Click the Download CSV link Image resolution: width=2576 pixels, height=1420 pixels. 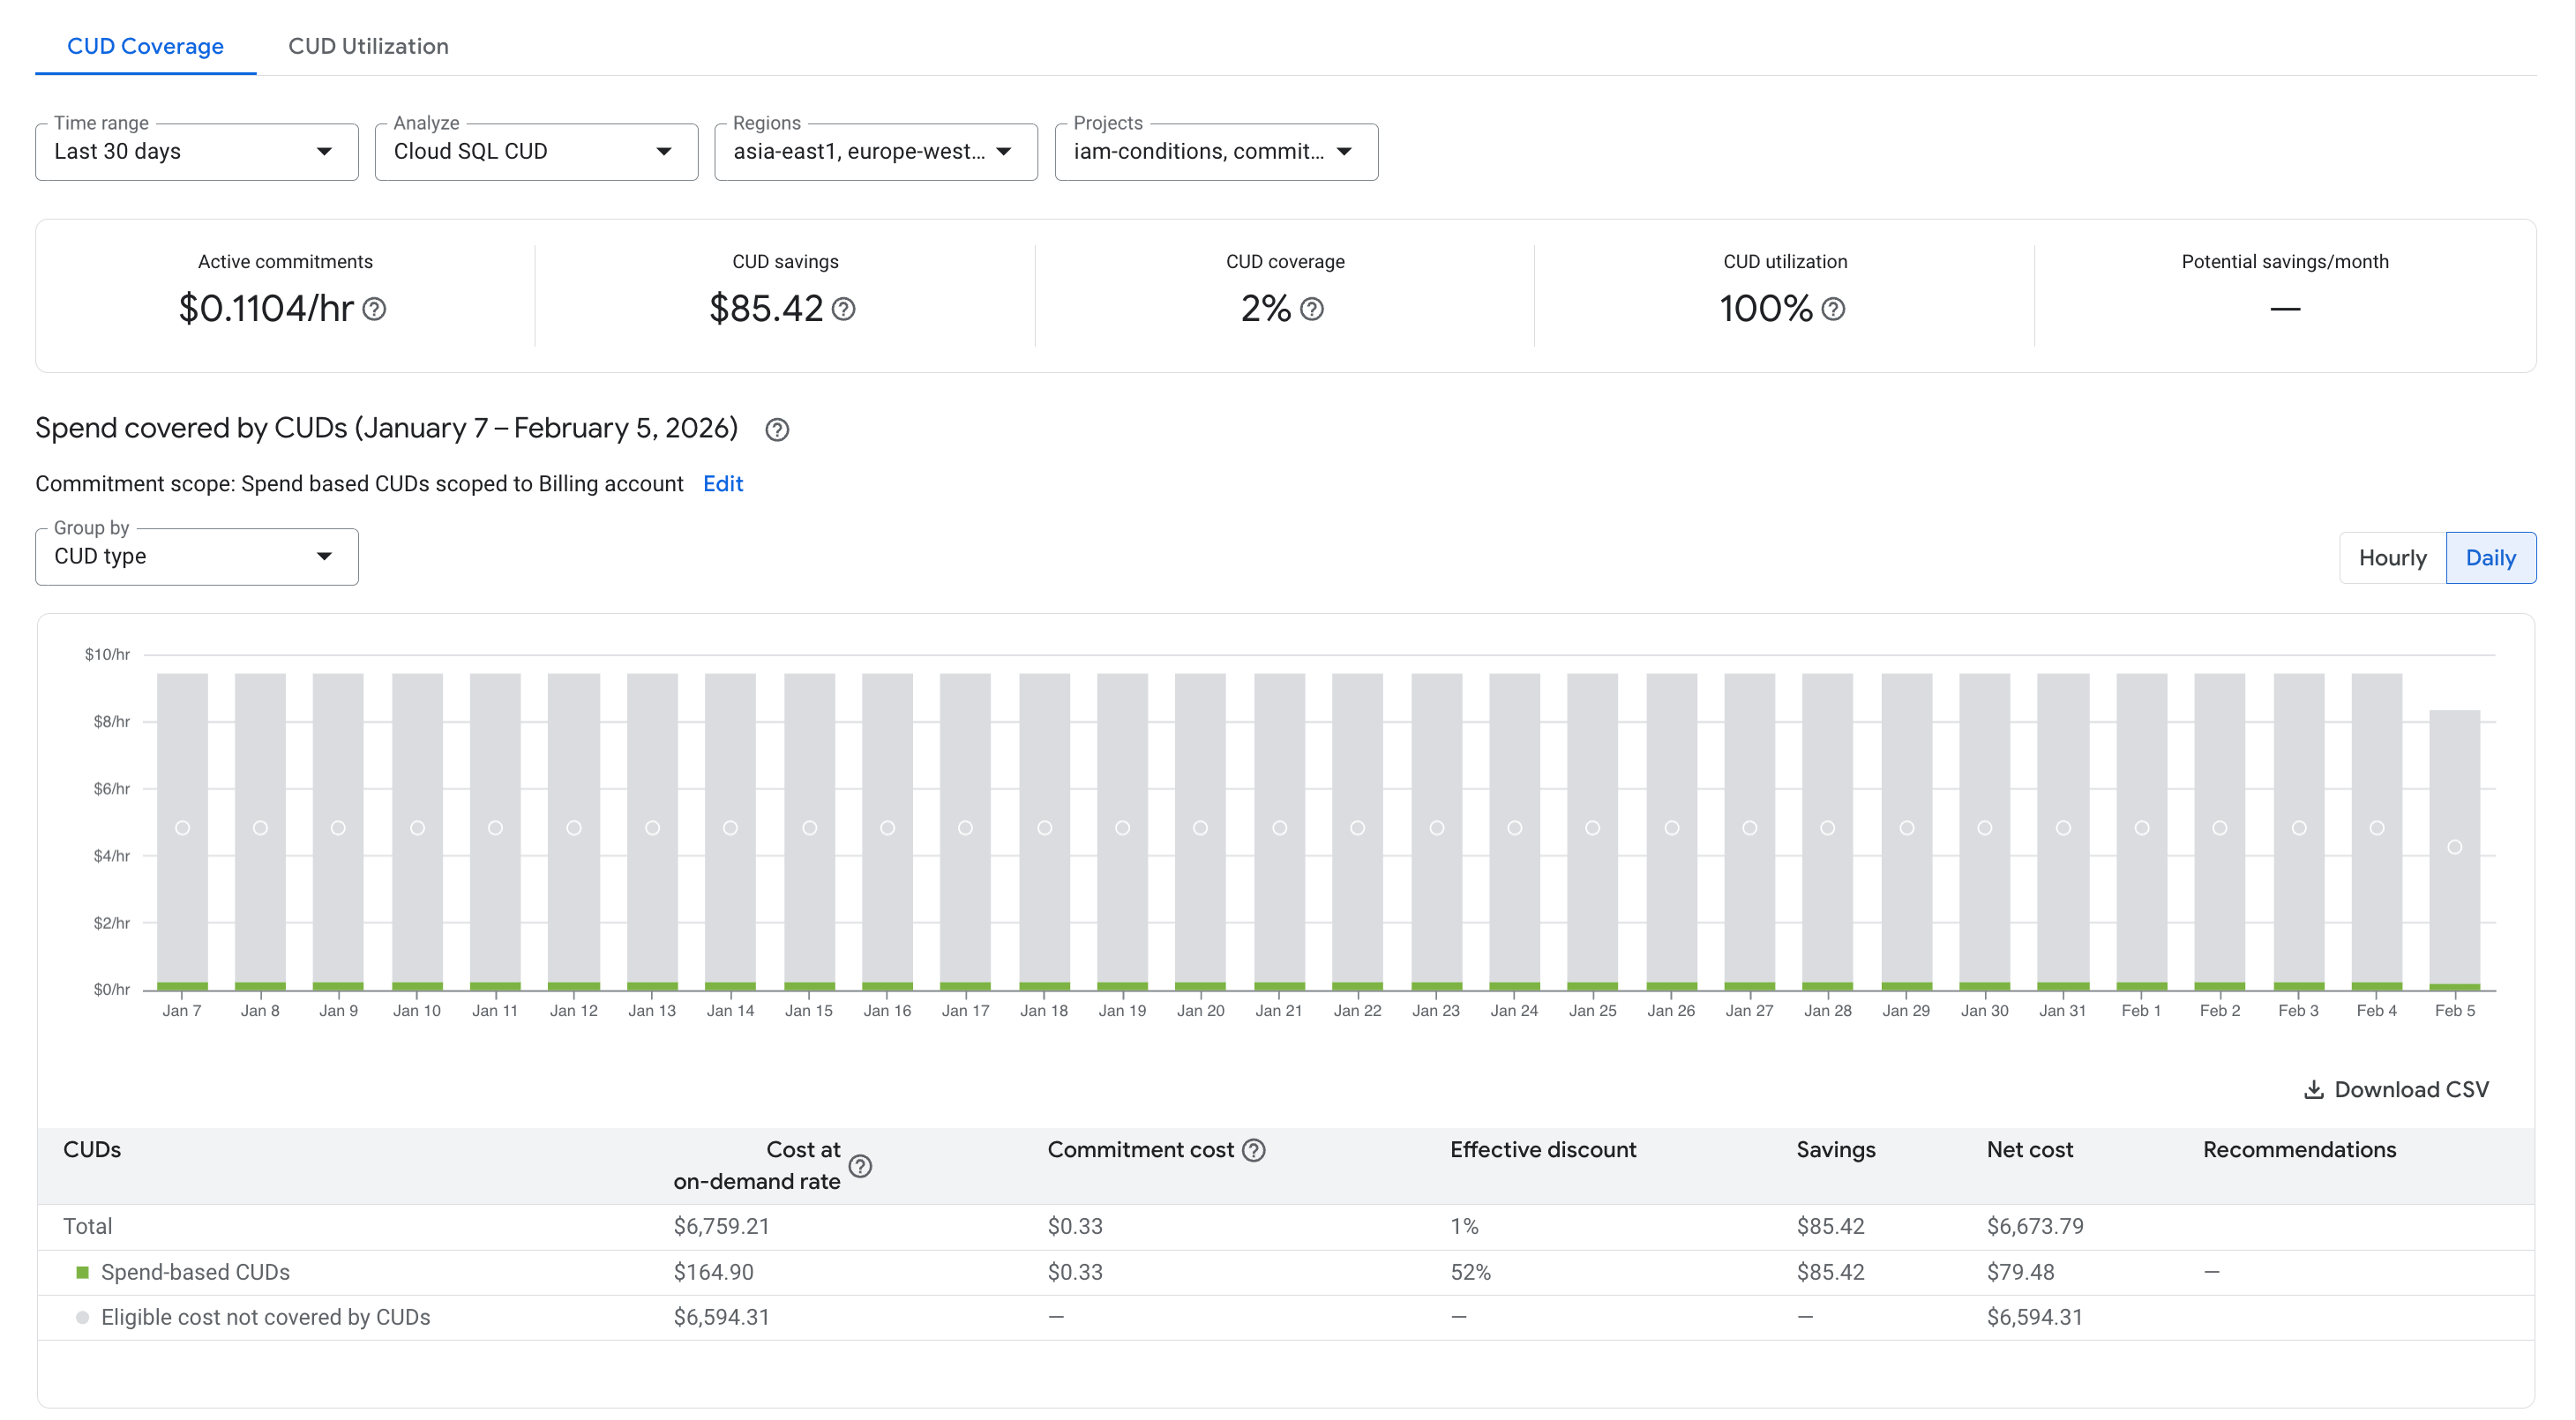pos(2411,1089)
